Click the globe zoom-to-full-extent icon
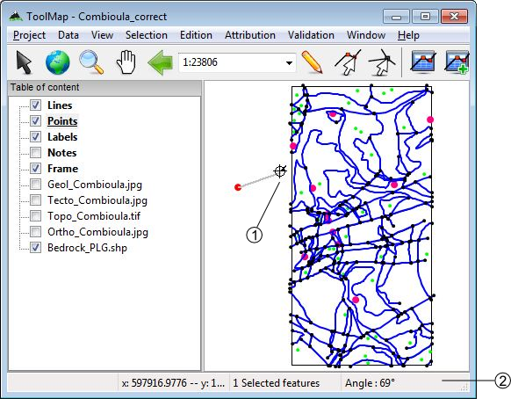 (58, 62)
